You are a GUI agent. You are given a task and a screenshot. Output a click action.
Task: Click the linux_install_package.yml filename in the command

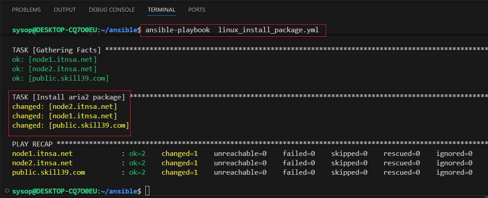(268, 30)
